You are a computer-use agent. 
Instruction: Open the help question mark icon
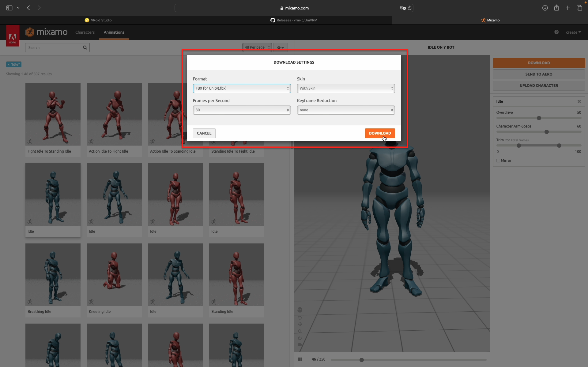click(556, 32)
